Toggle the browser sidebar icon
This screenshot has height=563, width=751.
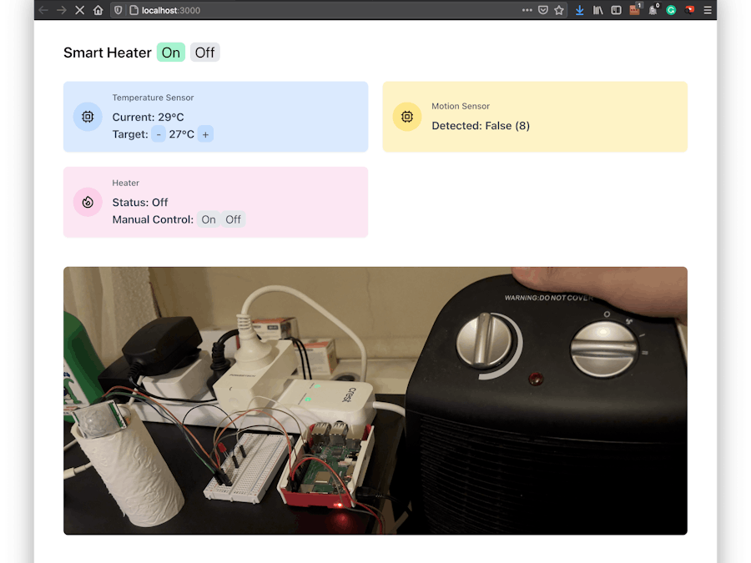(616, 10)
